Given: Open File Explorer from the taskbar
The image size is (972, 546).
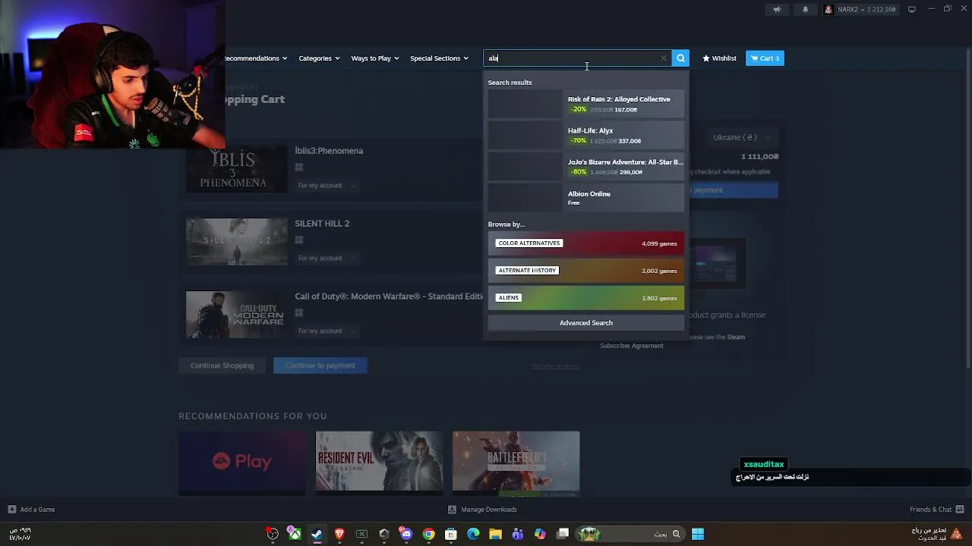Looking at the screenshot, I should click(x=495, y=534).
